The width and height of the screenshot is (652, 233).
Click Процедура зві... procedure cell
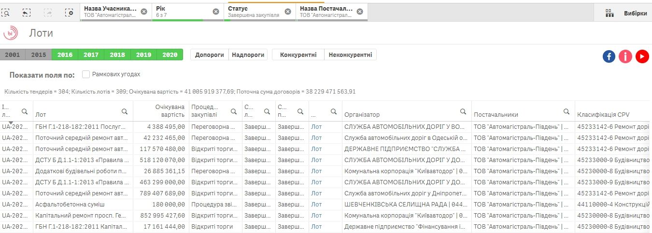(215, 204)
